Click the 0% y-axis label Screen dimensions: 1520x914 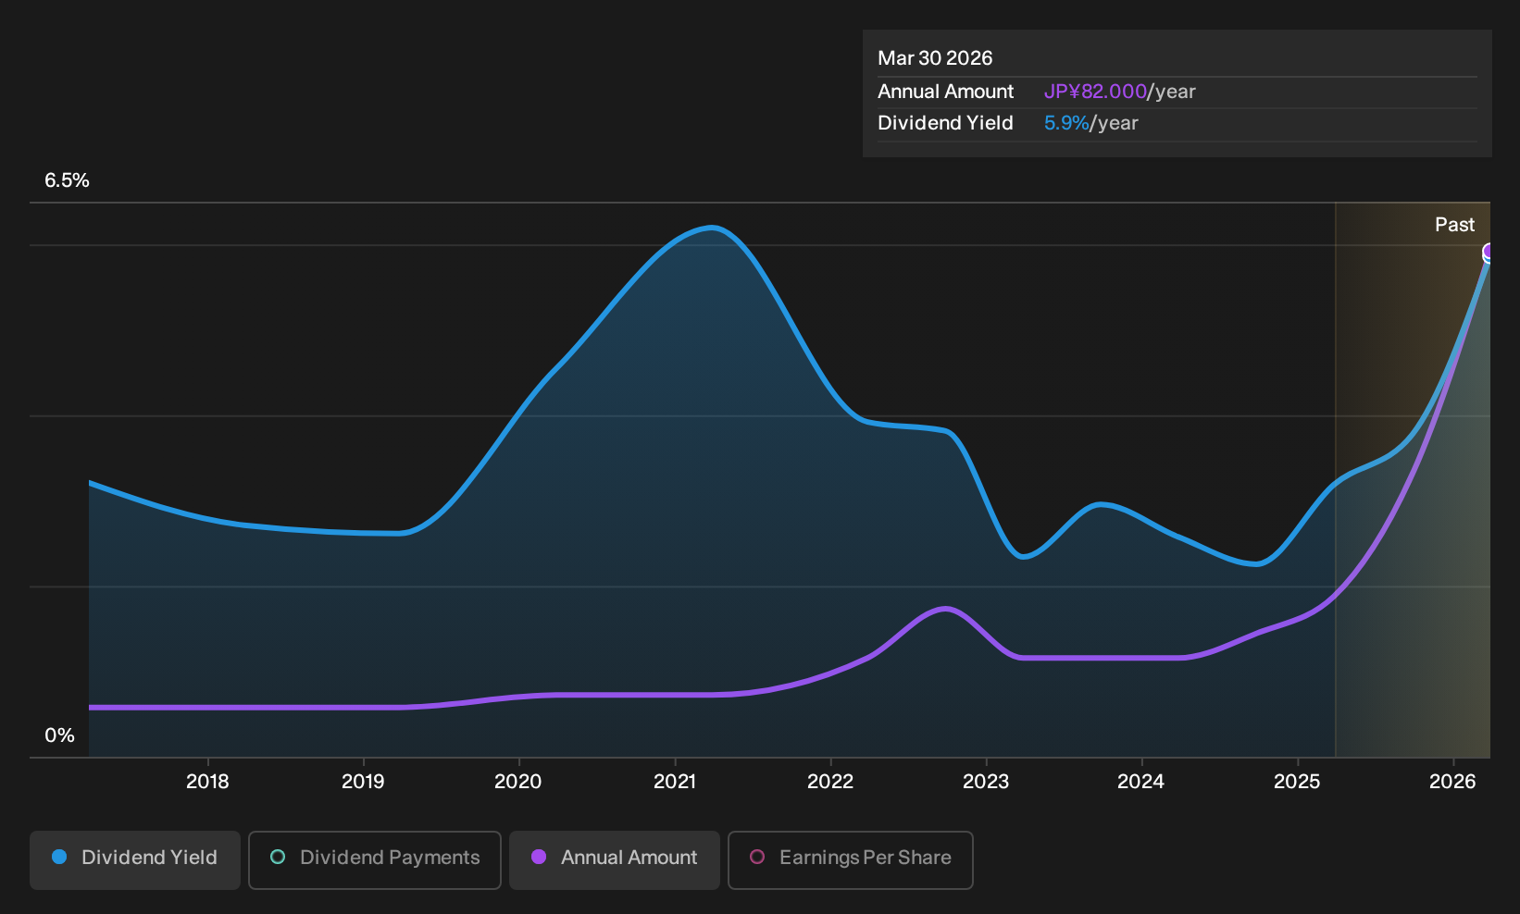tap(59, 735)
